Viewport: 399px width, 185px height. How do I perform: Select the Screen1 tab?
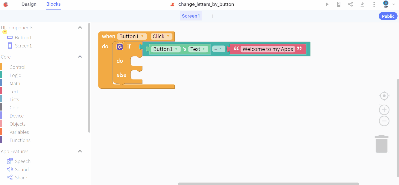point(191,16)
